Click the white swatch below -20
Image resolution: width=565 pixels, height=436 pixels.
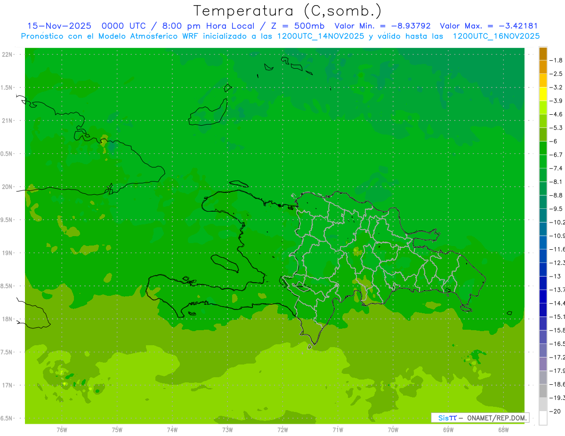tap(543, 418)
